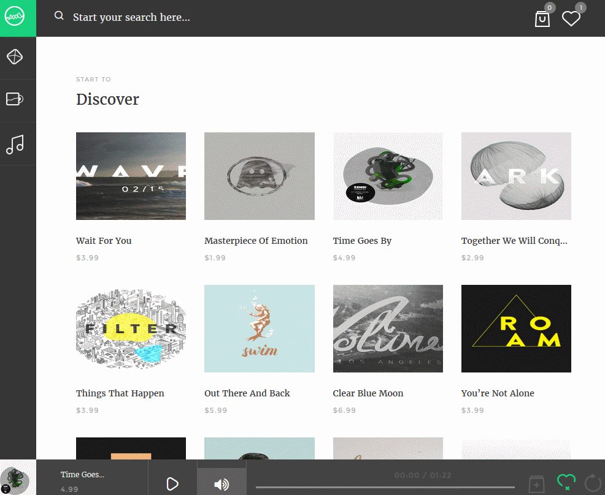Open the swim album cover

click(x=260, y=328)
